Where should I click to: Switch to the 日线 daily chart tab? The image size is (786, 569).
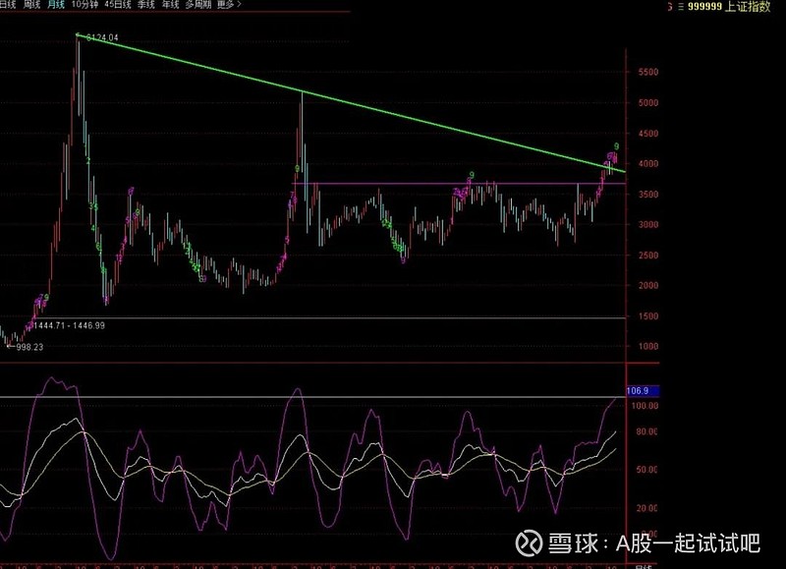click(8, 6)
